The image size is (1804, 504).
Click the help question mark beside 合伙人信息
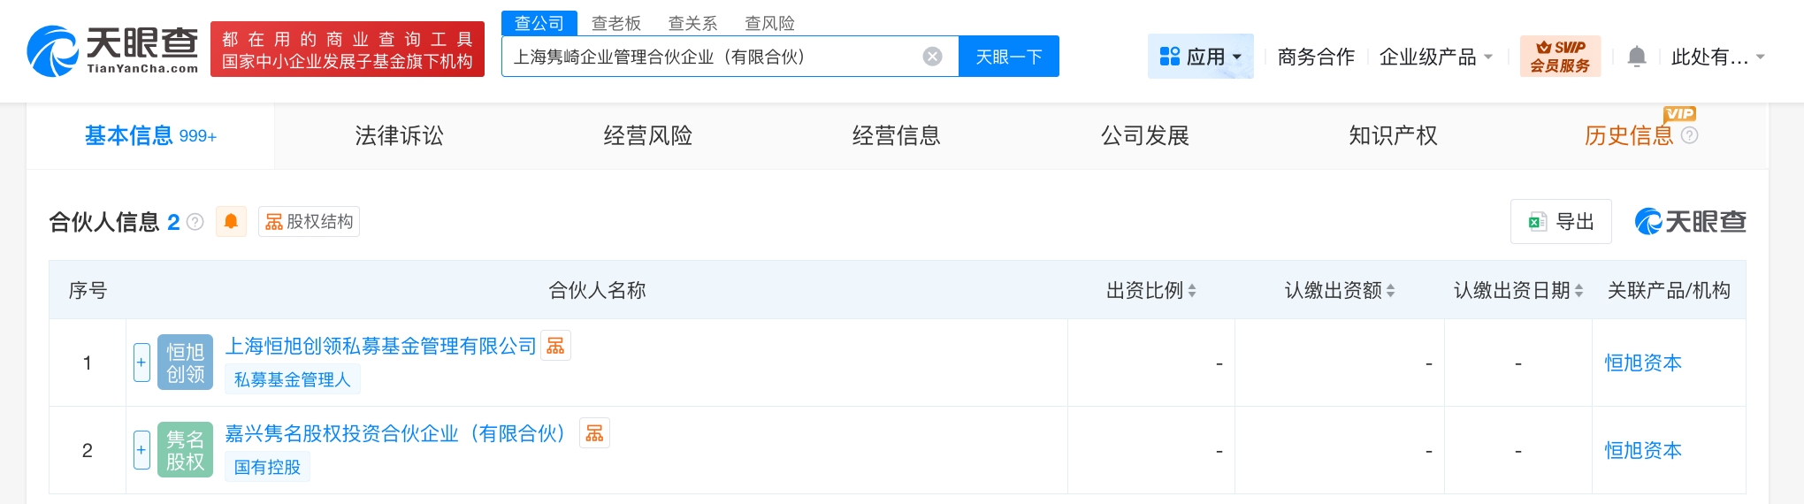click(195, 222)
